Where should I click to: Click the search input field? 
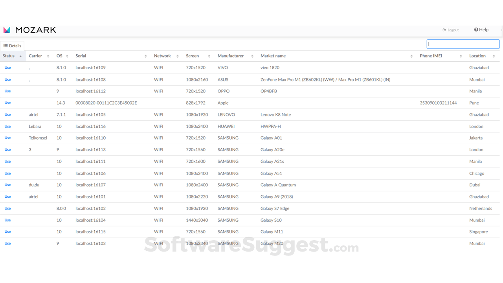pos(463,44)
